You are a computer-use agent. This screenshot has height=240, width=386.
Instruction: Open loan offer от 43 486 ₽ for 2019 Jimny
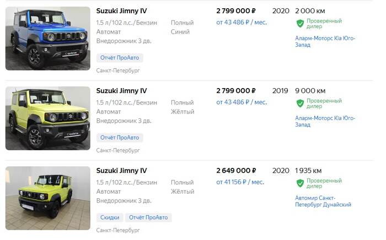(241, 102)
